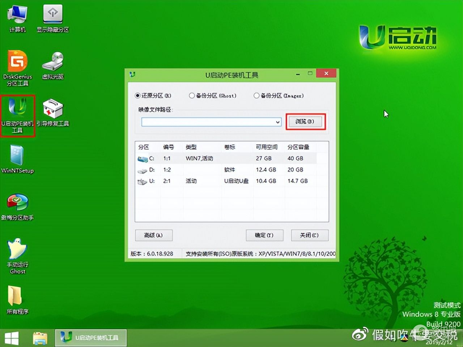Select the WIN7,活动 type cell
Image resolution: width=463 pixels, height=347 pixels.
coord(199,158)
